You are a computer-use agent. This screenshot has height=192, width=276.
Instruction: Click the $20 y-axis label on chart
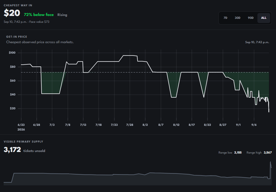(x=13, y=108)
